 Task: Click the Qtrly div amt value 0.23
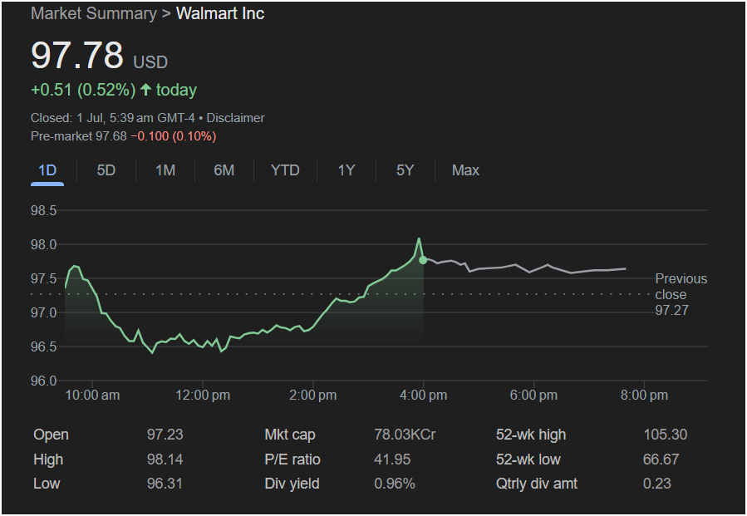(657, 484)
